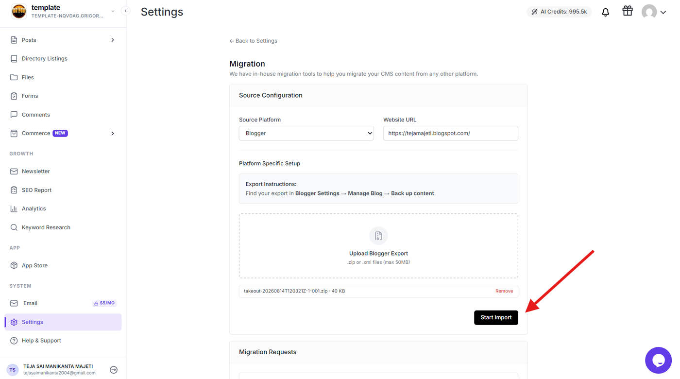680x379 pixels.
Task: Expand the Commerce submenu chevron
Action: click(113, 133)
